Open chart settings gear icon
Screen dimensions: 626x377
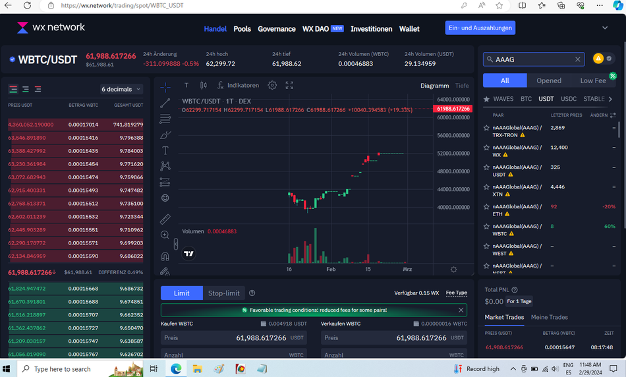click(x=272, y=85)
